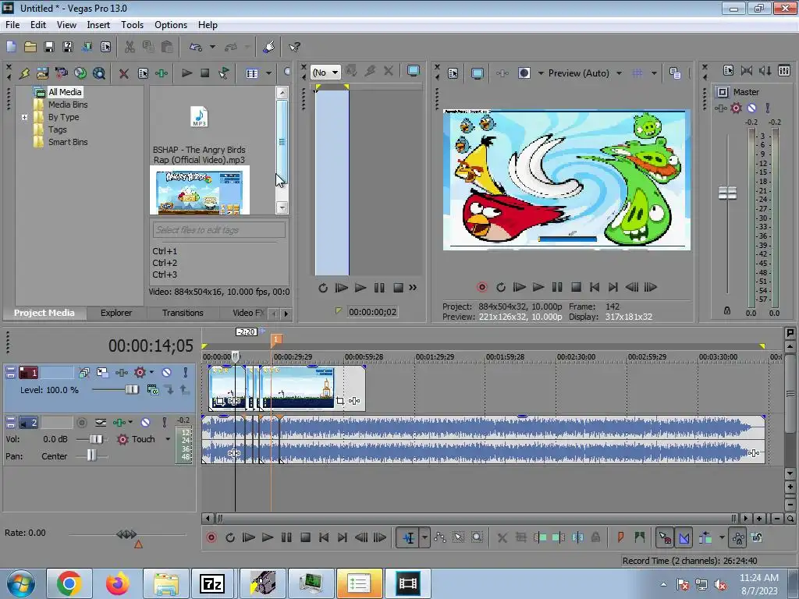Click the Zoom Edit Tool magnifier icon
Viewport: 799px width, 599px height.
(477, 537)
